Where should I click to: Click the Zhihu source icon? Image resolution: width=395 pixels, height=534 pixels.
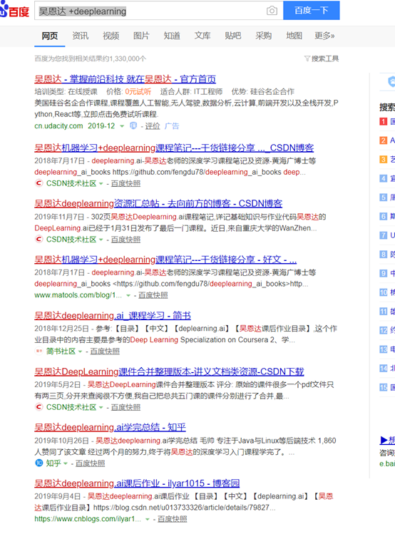(39, 463)
